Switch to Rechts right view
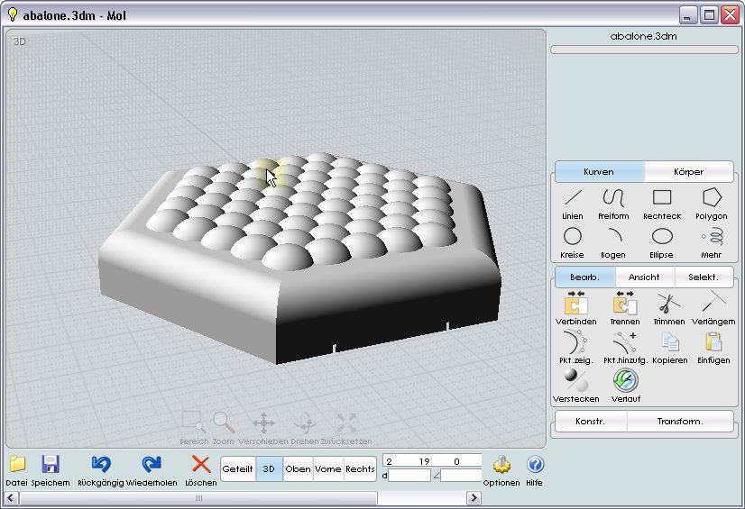 click(360, 468)
